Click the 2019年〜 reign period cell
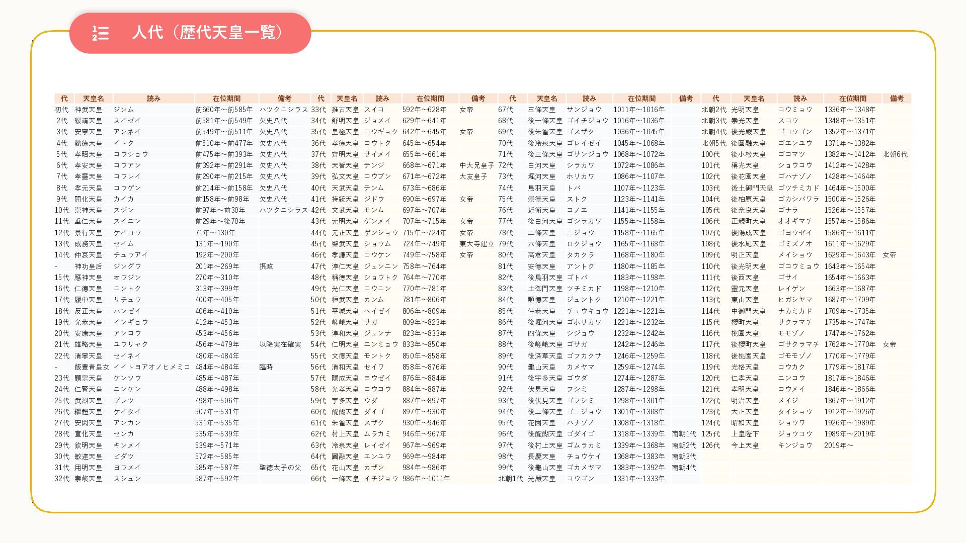 coord(839,445)
